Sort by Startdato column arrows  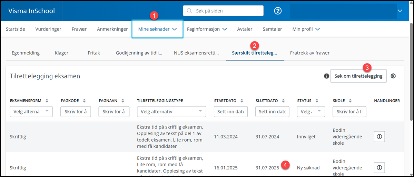tap(242, 101)
